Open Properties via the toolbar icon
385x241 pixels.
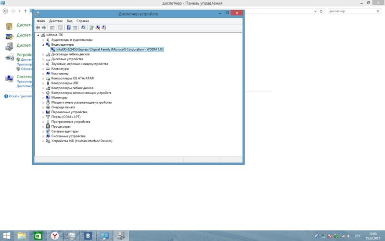click(61, 27)
